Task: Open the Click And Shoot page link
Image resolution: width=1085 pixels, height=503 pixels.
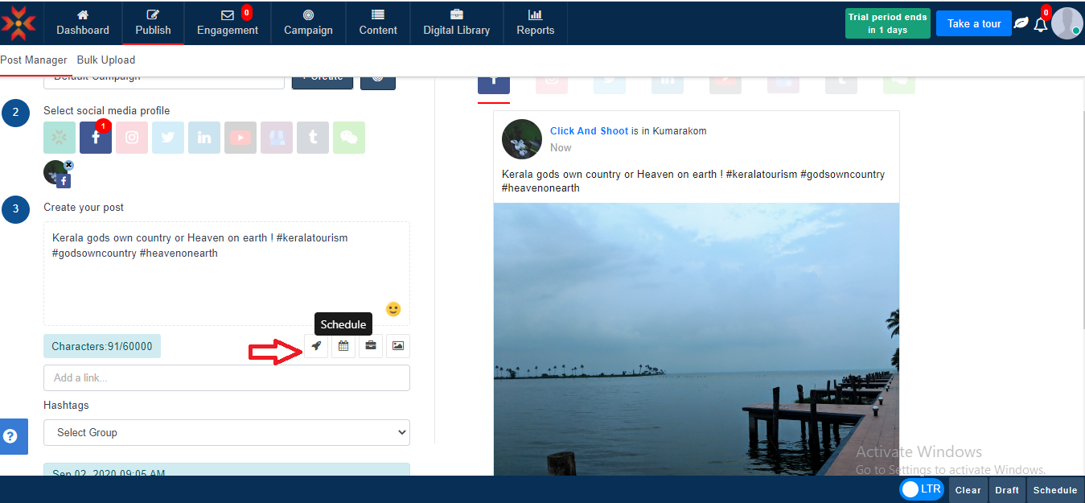Action: [590, 131]
